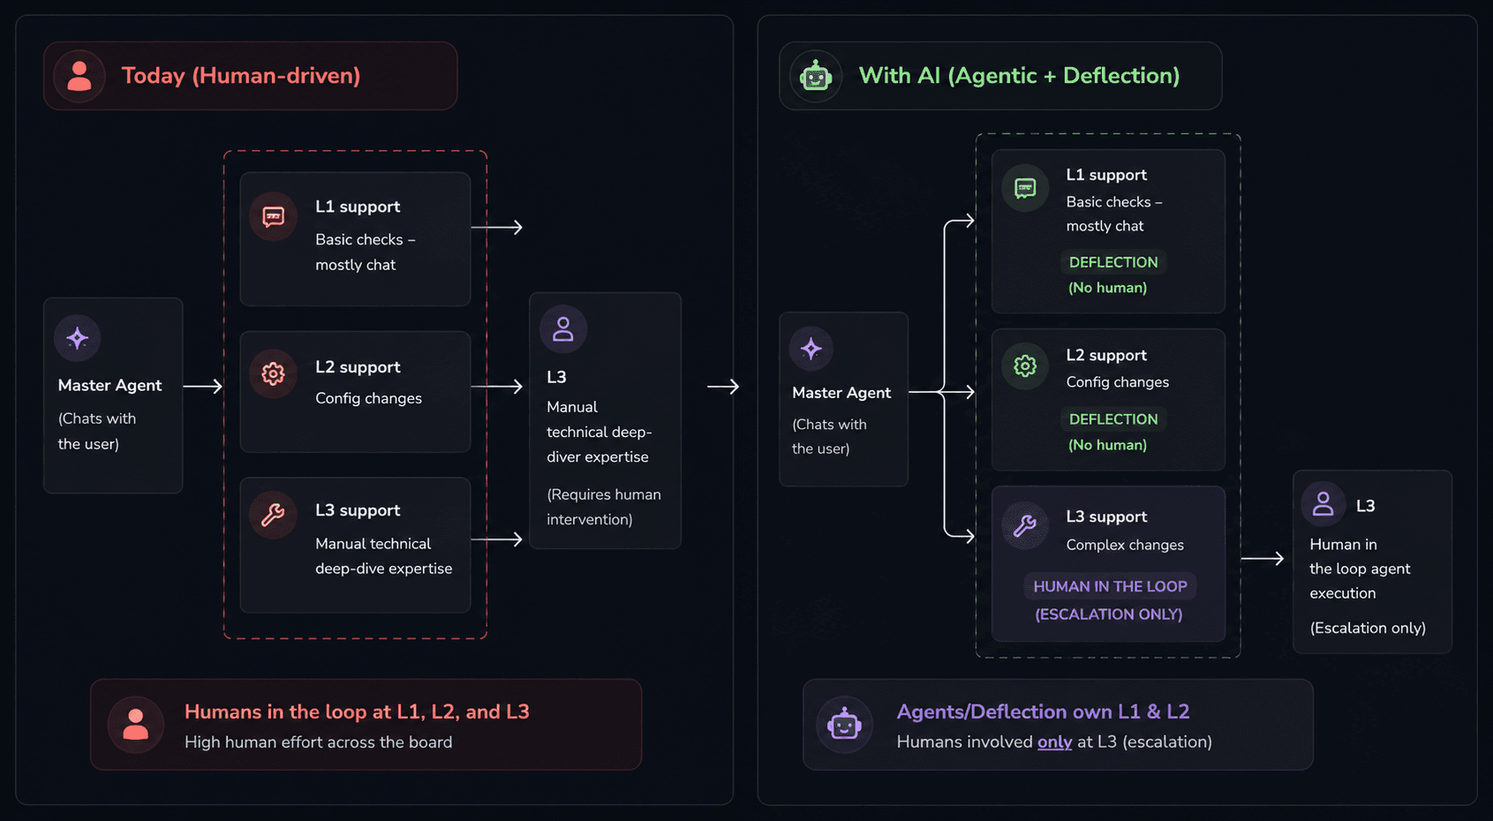Click '(No human)' under L2 support
The height and width of the screenshot is (821, 1493).
[x=1107, y=445]
